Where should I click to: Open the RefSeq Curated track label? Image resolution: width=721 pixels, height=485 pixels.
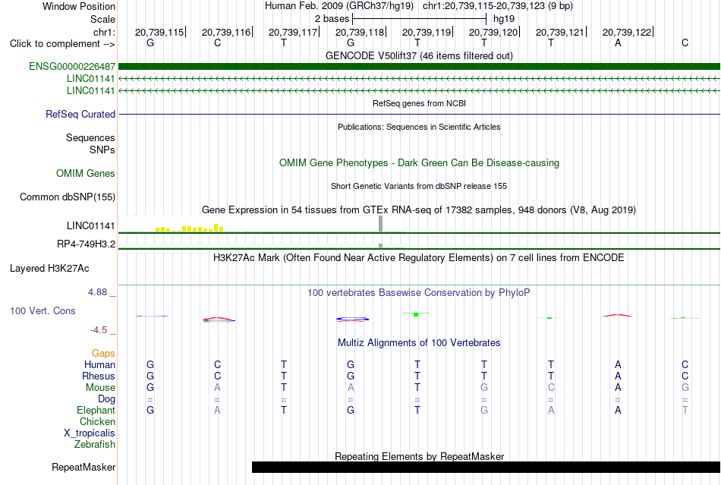click(80, 114)
